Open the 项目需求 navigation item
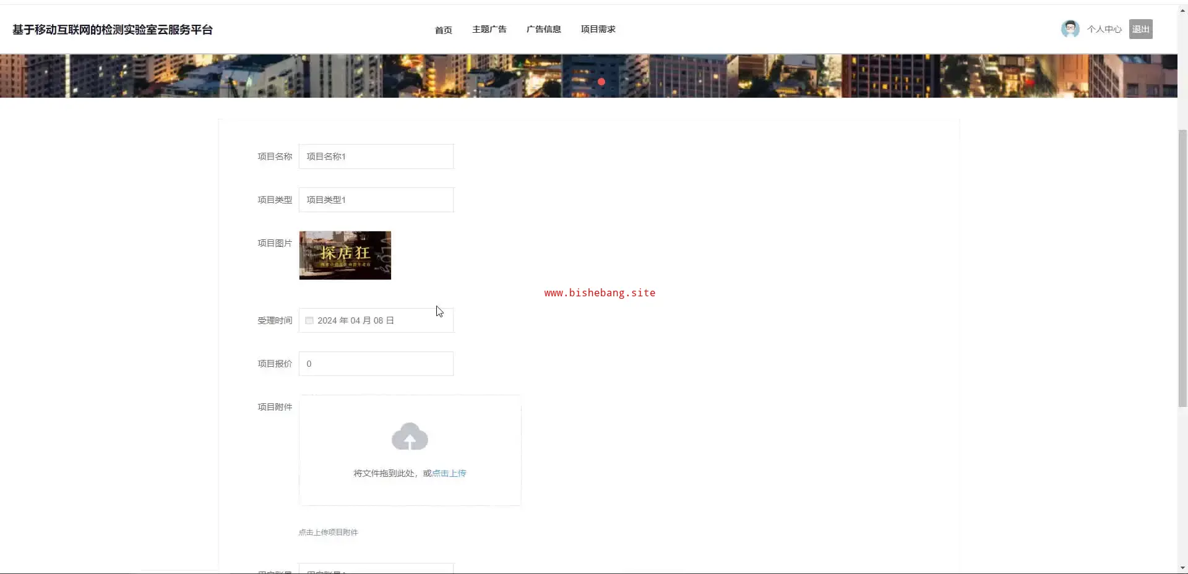 [598, 29]
